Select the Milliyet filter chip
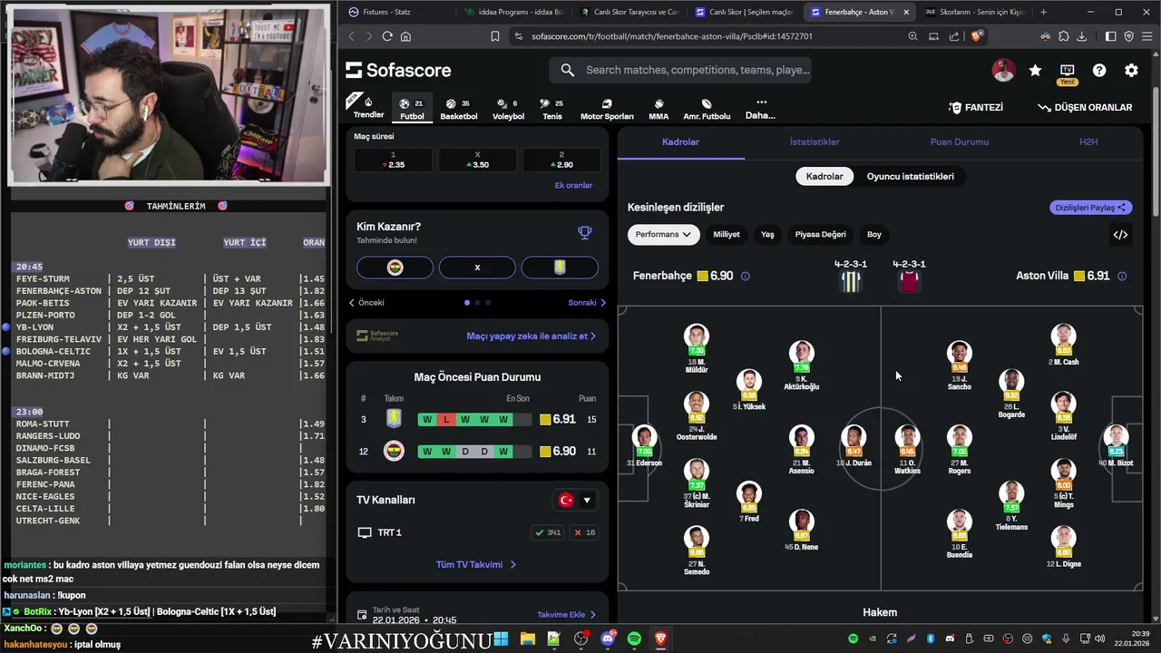The height and width of the screenshot is (653, 1161). coord(727,234)
